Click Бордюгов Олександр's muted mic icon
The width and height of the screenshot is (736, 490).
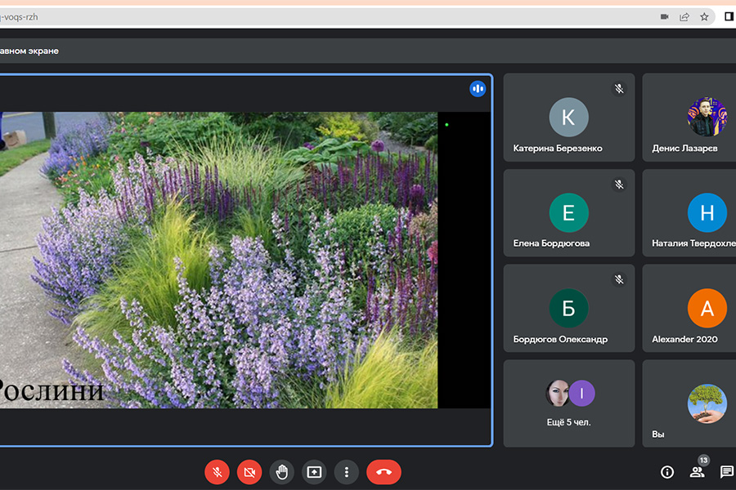point(619,279)
